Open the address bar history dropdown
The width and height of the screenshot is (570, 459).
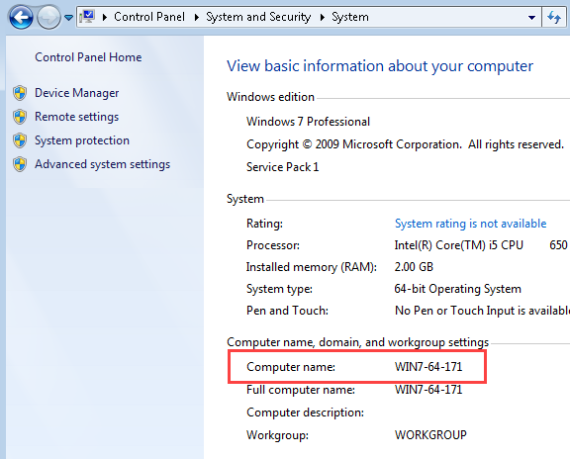click(x=531, y=17)
